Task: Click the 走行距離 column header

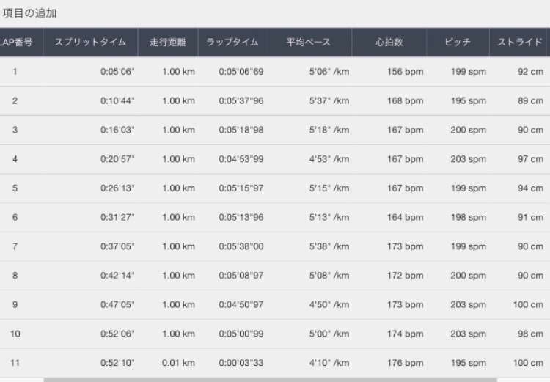Action: pos(168,42)
